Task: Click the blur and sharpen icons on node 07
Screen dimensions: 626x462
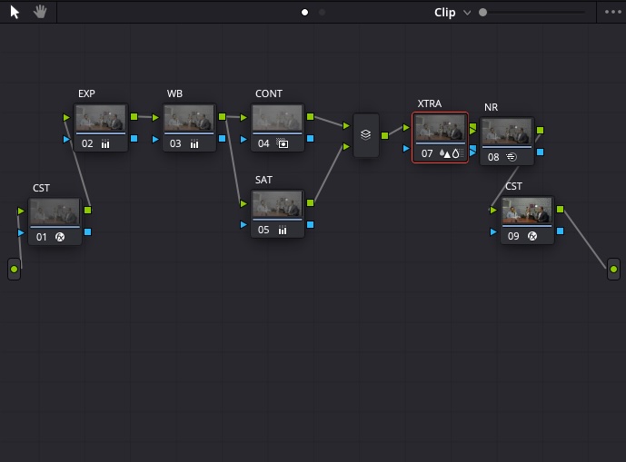Action: pyautogui.click(x=452, y=153)
